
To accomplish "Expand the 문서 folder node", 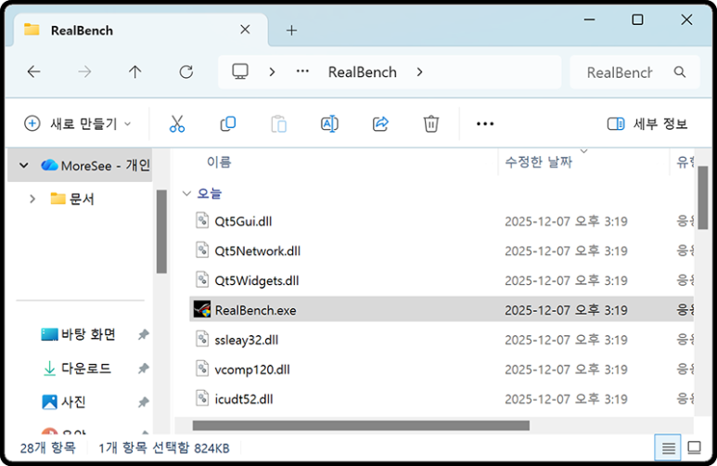I will (32, 199).
